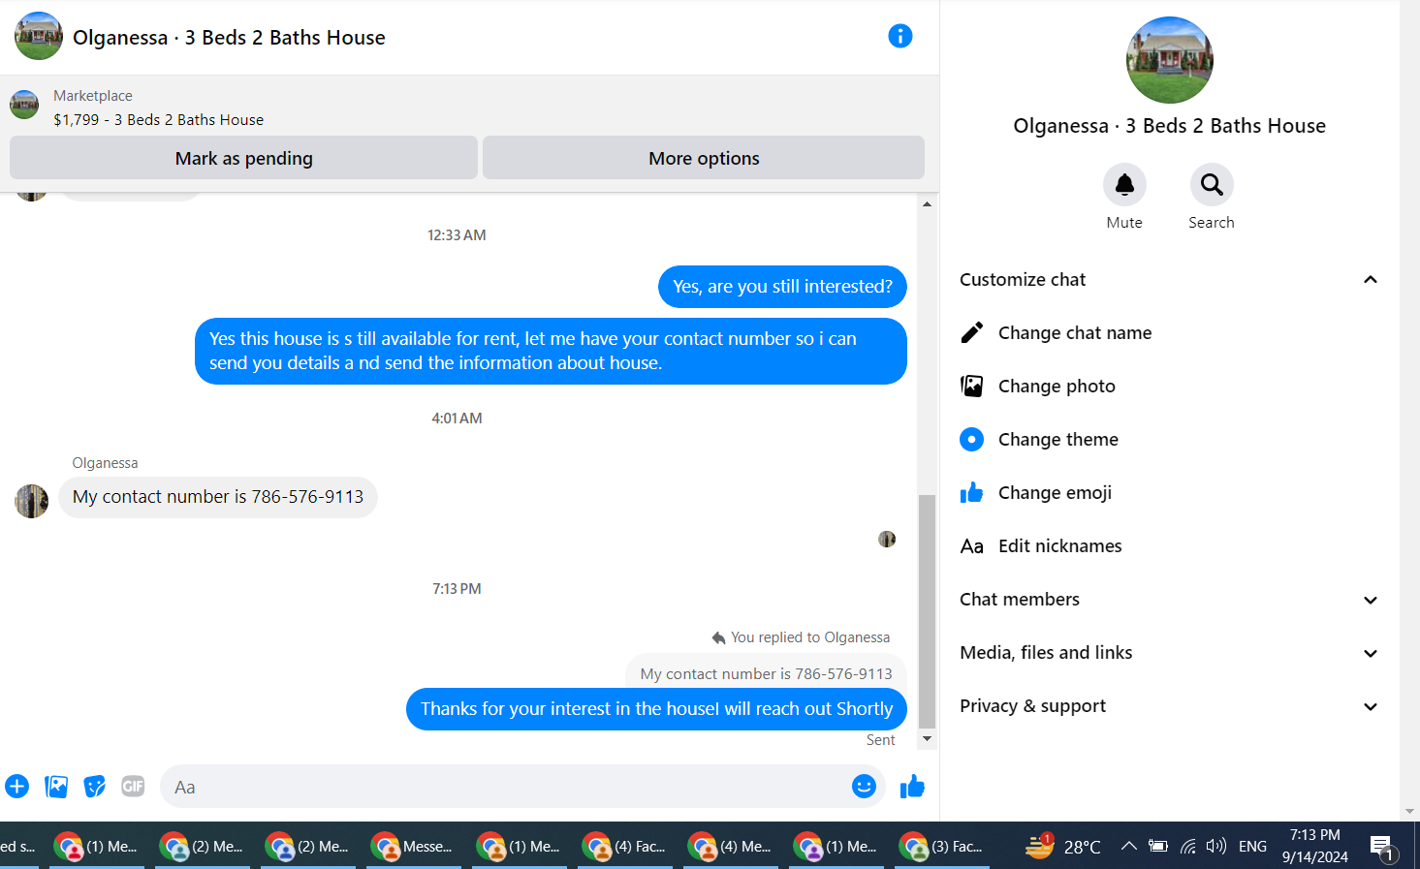Click the Aa message input field
The width and height of the screenshot is (1420, 869).
[x=504, y=787]
